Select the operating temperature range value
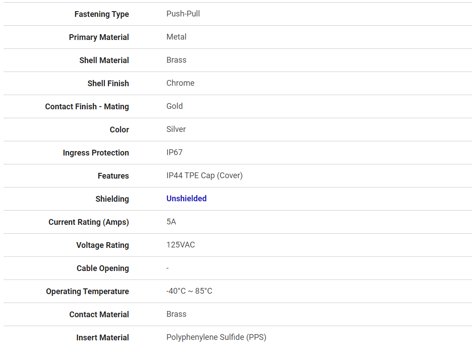472x347 pixels. (x=189, y=291)
